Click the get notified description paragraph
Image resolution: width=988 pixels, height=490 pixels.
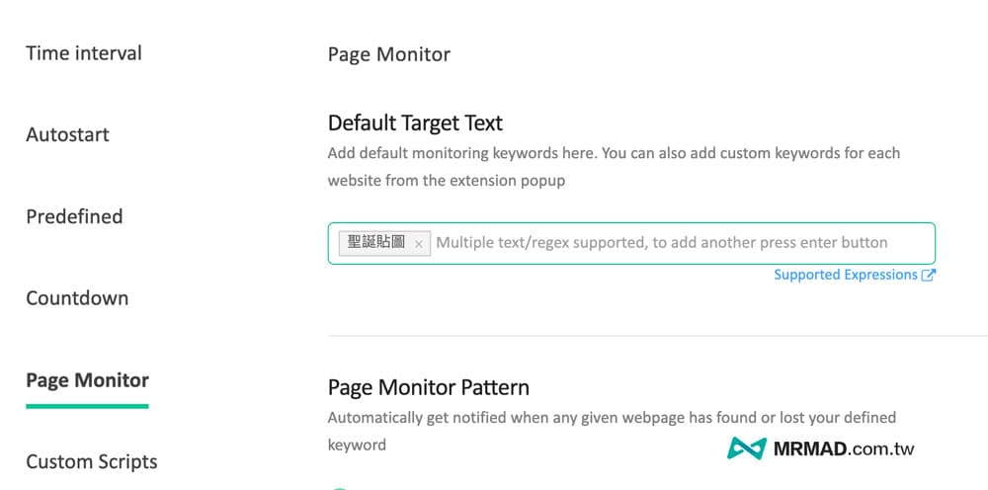click(612, 432)
